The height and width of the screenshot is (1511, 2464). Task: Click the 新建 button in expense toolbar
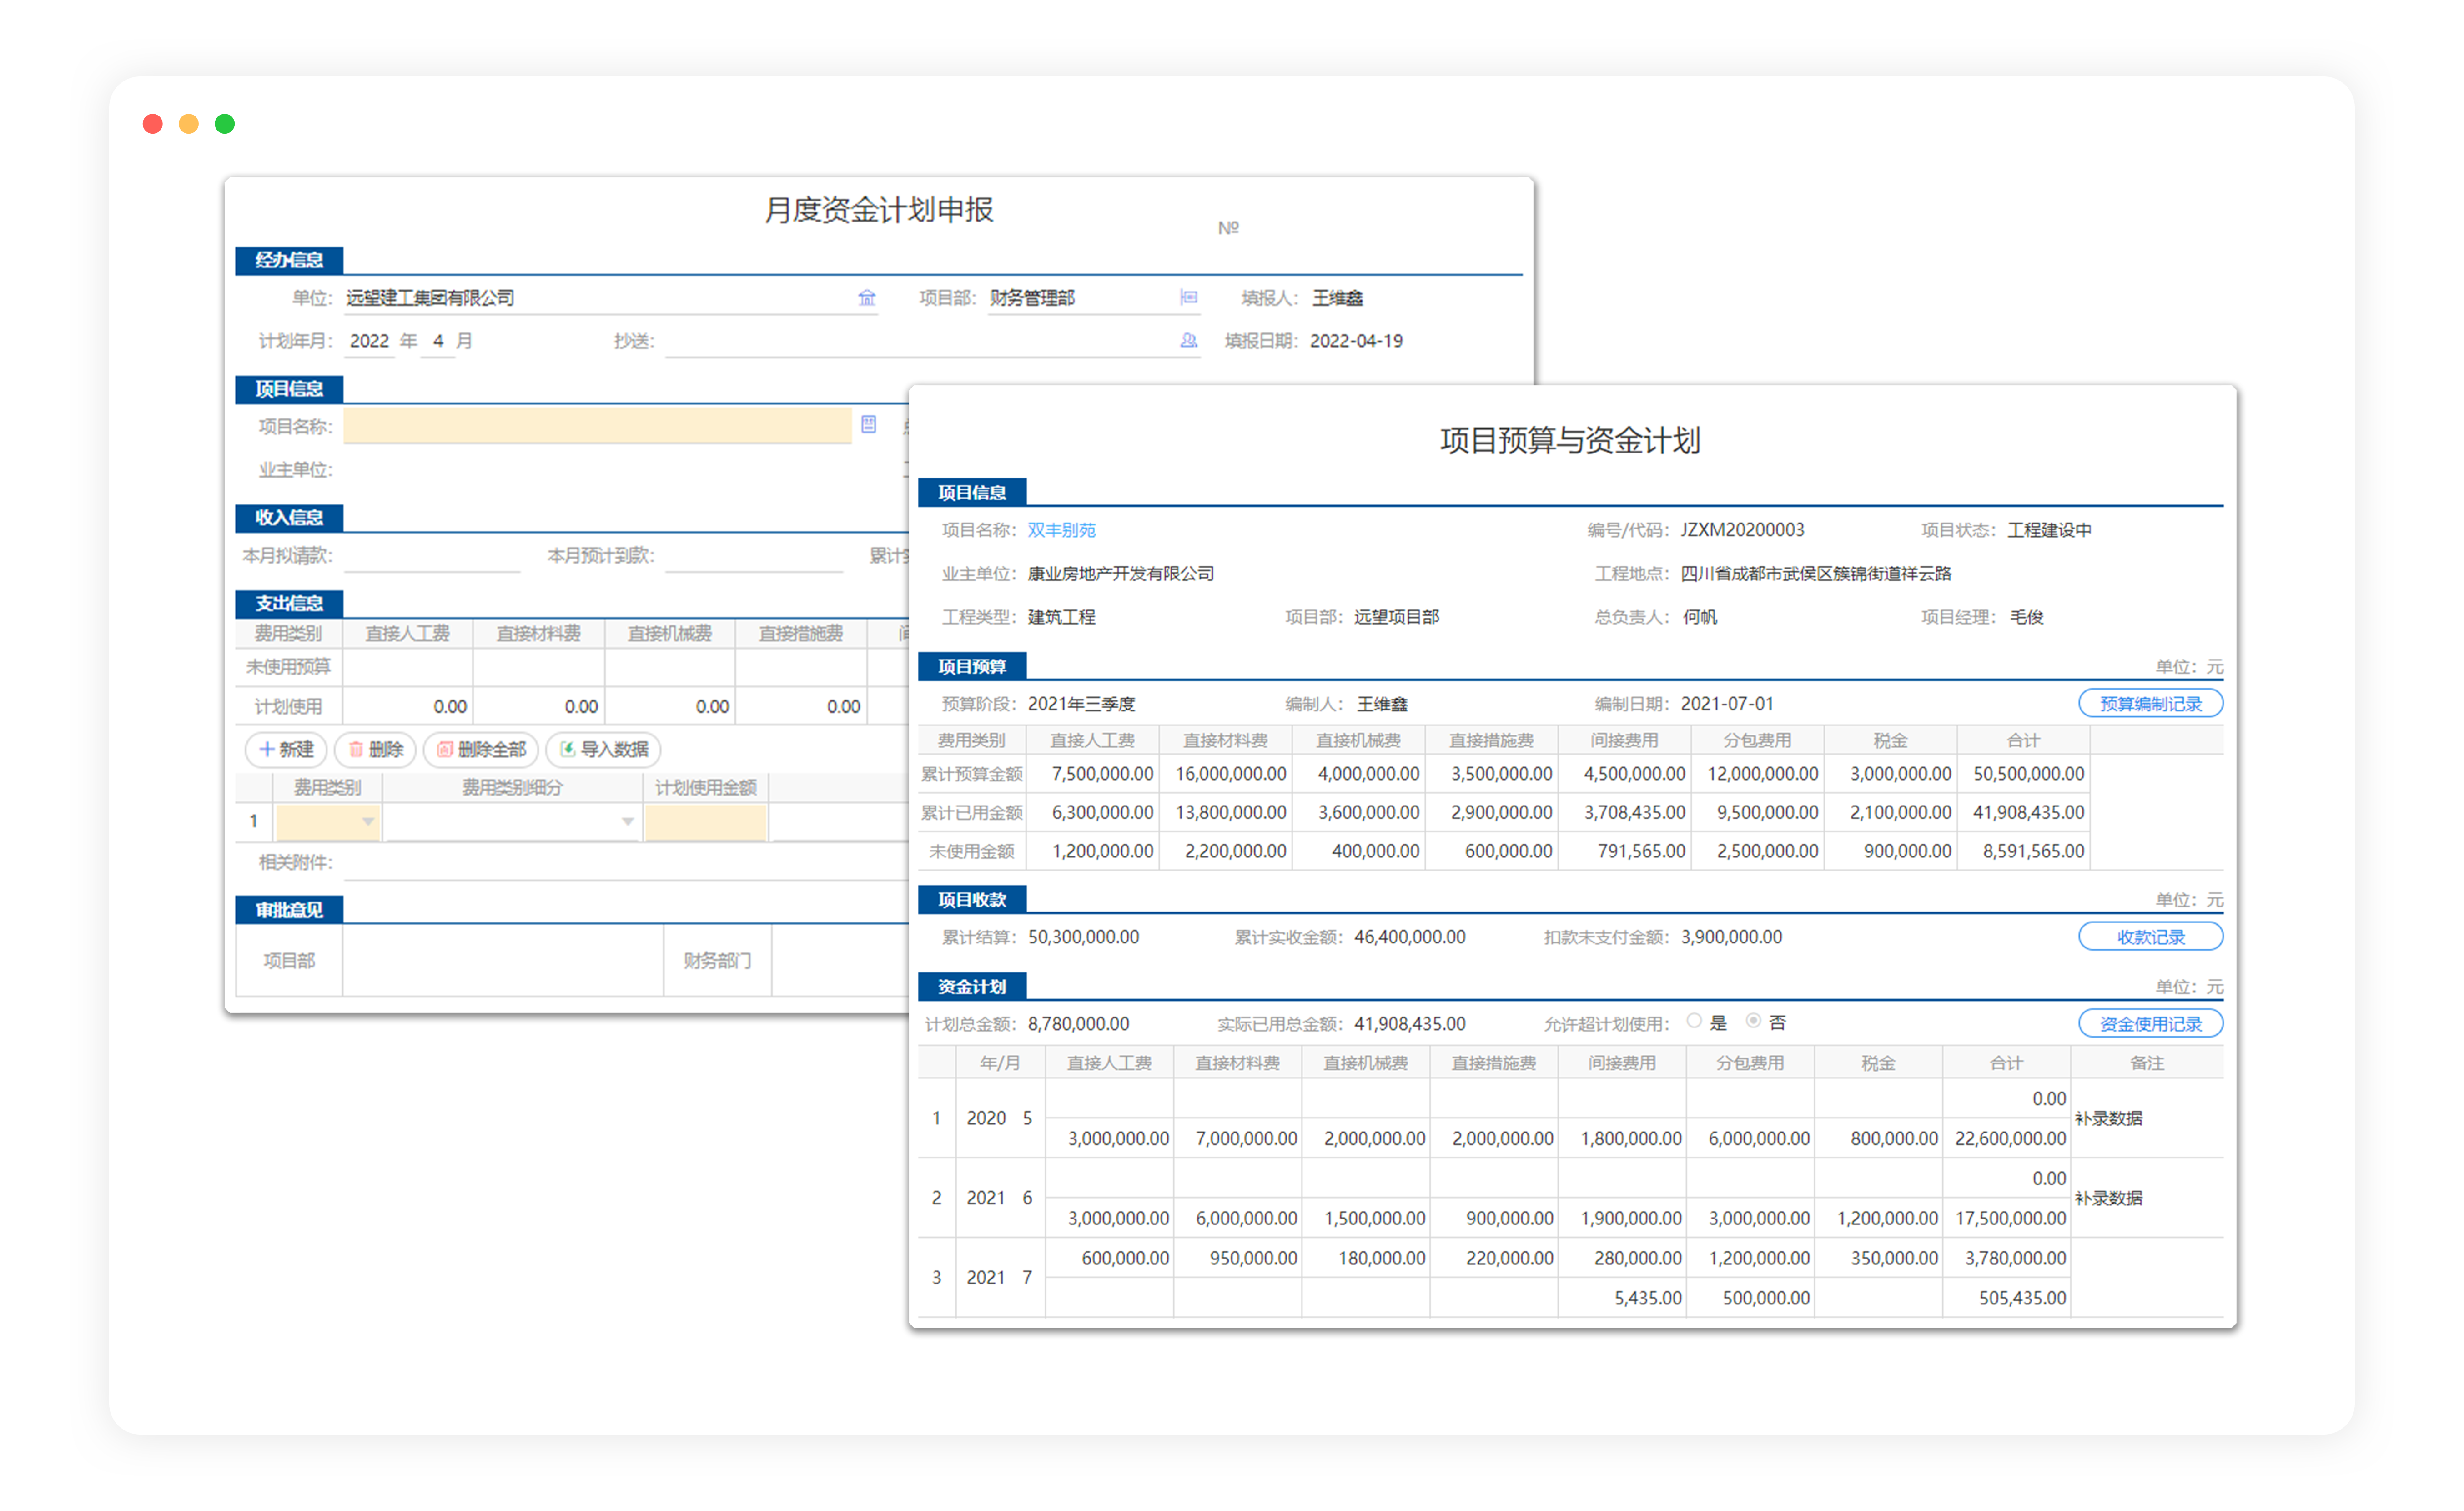point(286,749)
